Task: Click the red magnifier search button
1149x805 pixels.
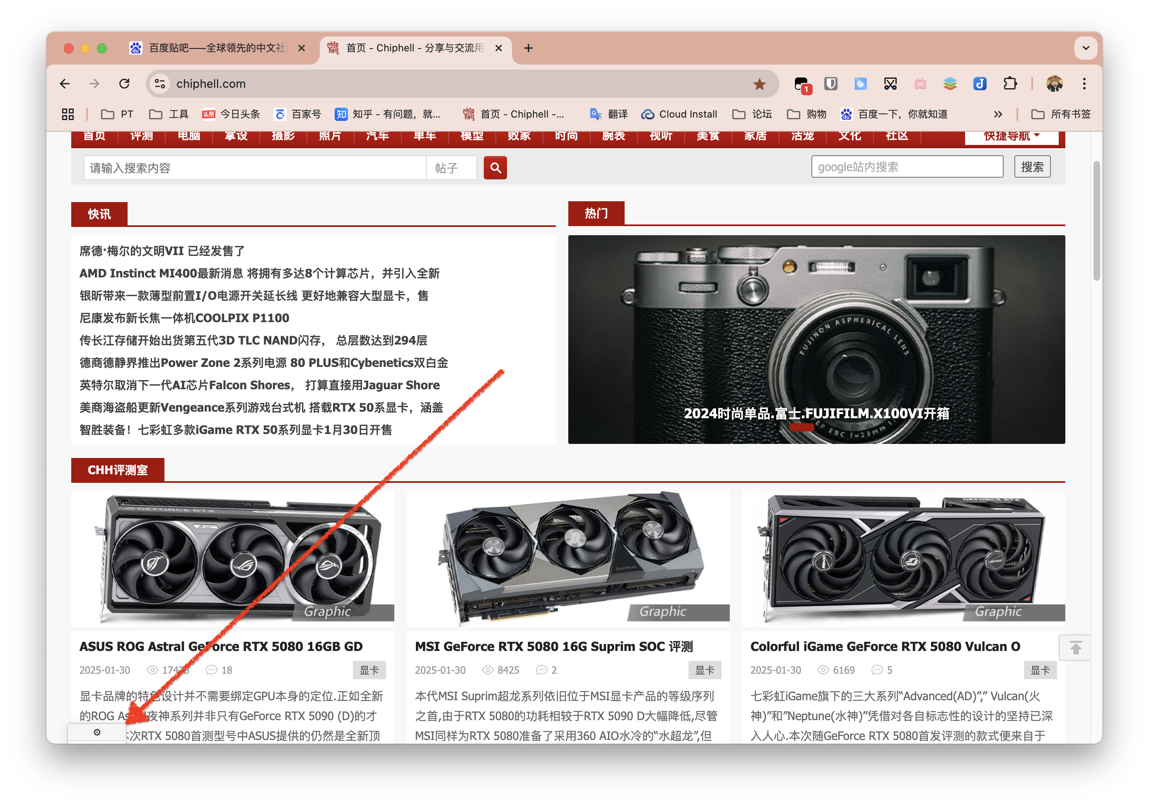Action: (495, 168)
